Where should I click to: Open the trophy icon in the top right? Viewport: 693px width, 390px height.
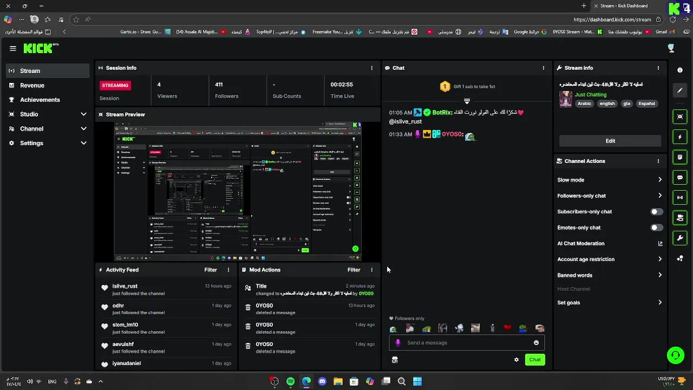(671, 48)
